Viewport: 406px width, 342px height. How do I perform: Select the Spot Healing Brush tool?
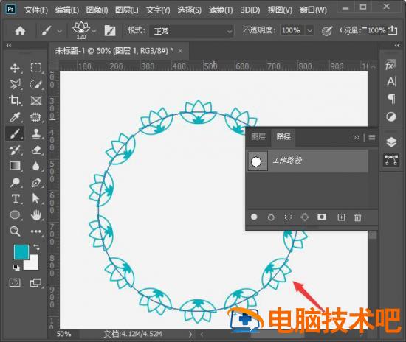pos(36,117)
